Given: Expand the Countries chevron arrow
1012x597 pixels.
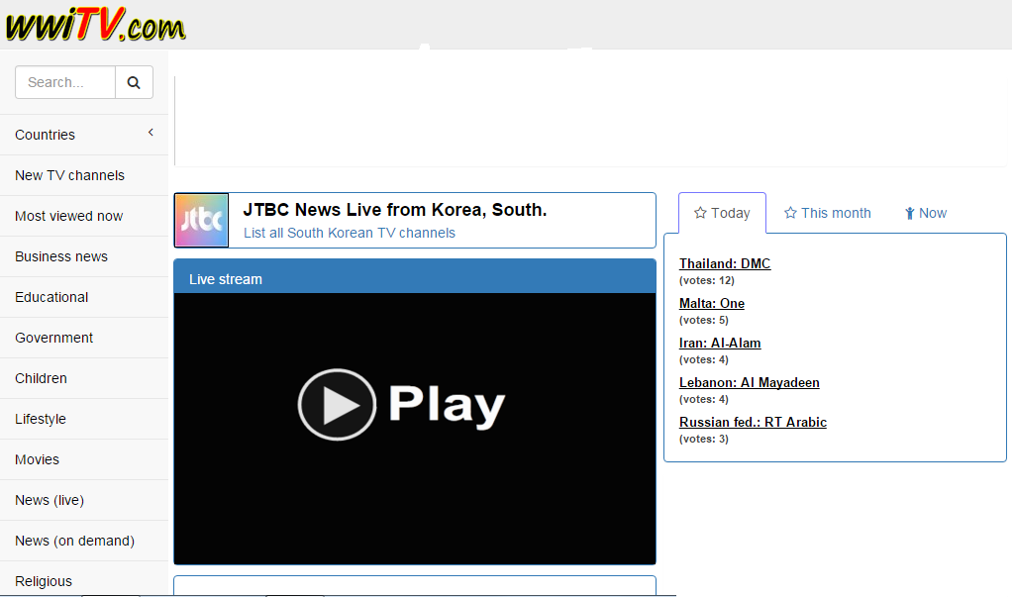Looking at the screenshot, I should (151, 133).
